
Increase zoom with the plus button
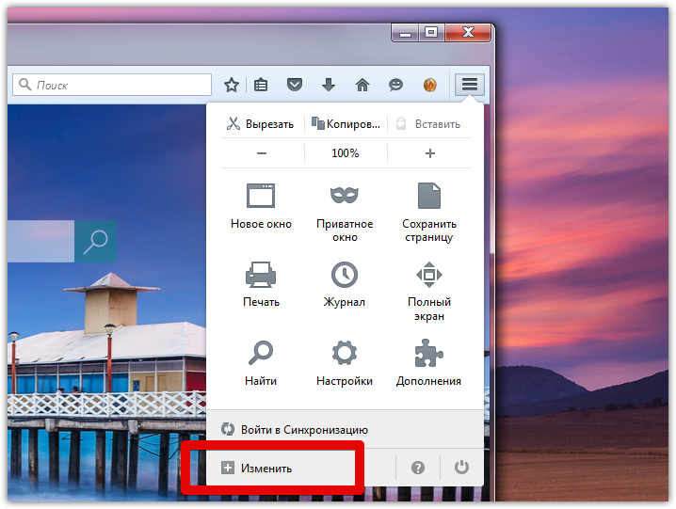click(x=430, y=153)
